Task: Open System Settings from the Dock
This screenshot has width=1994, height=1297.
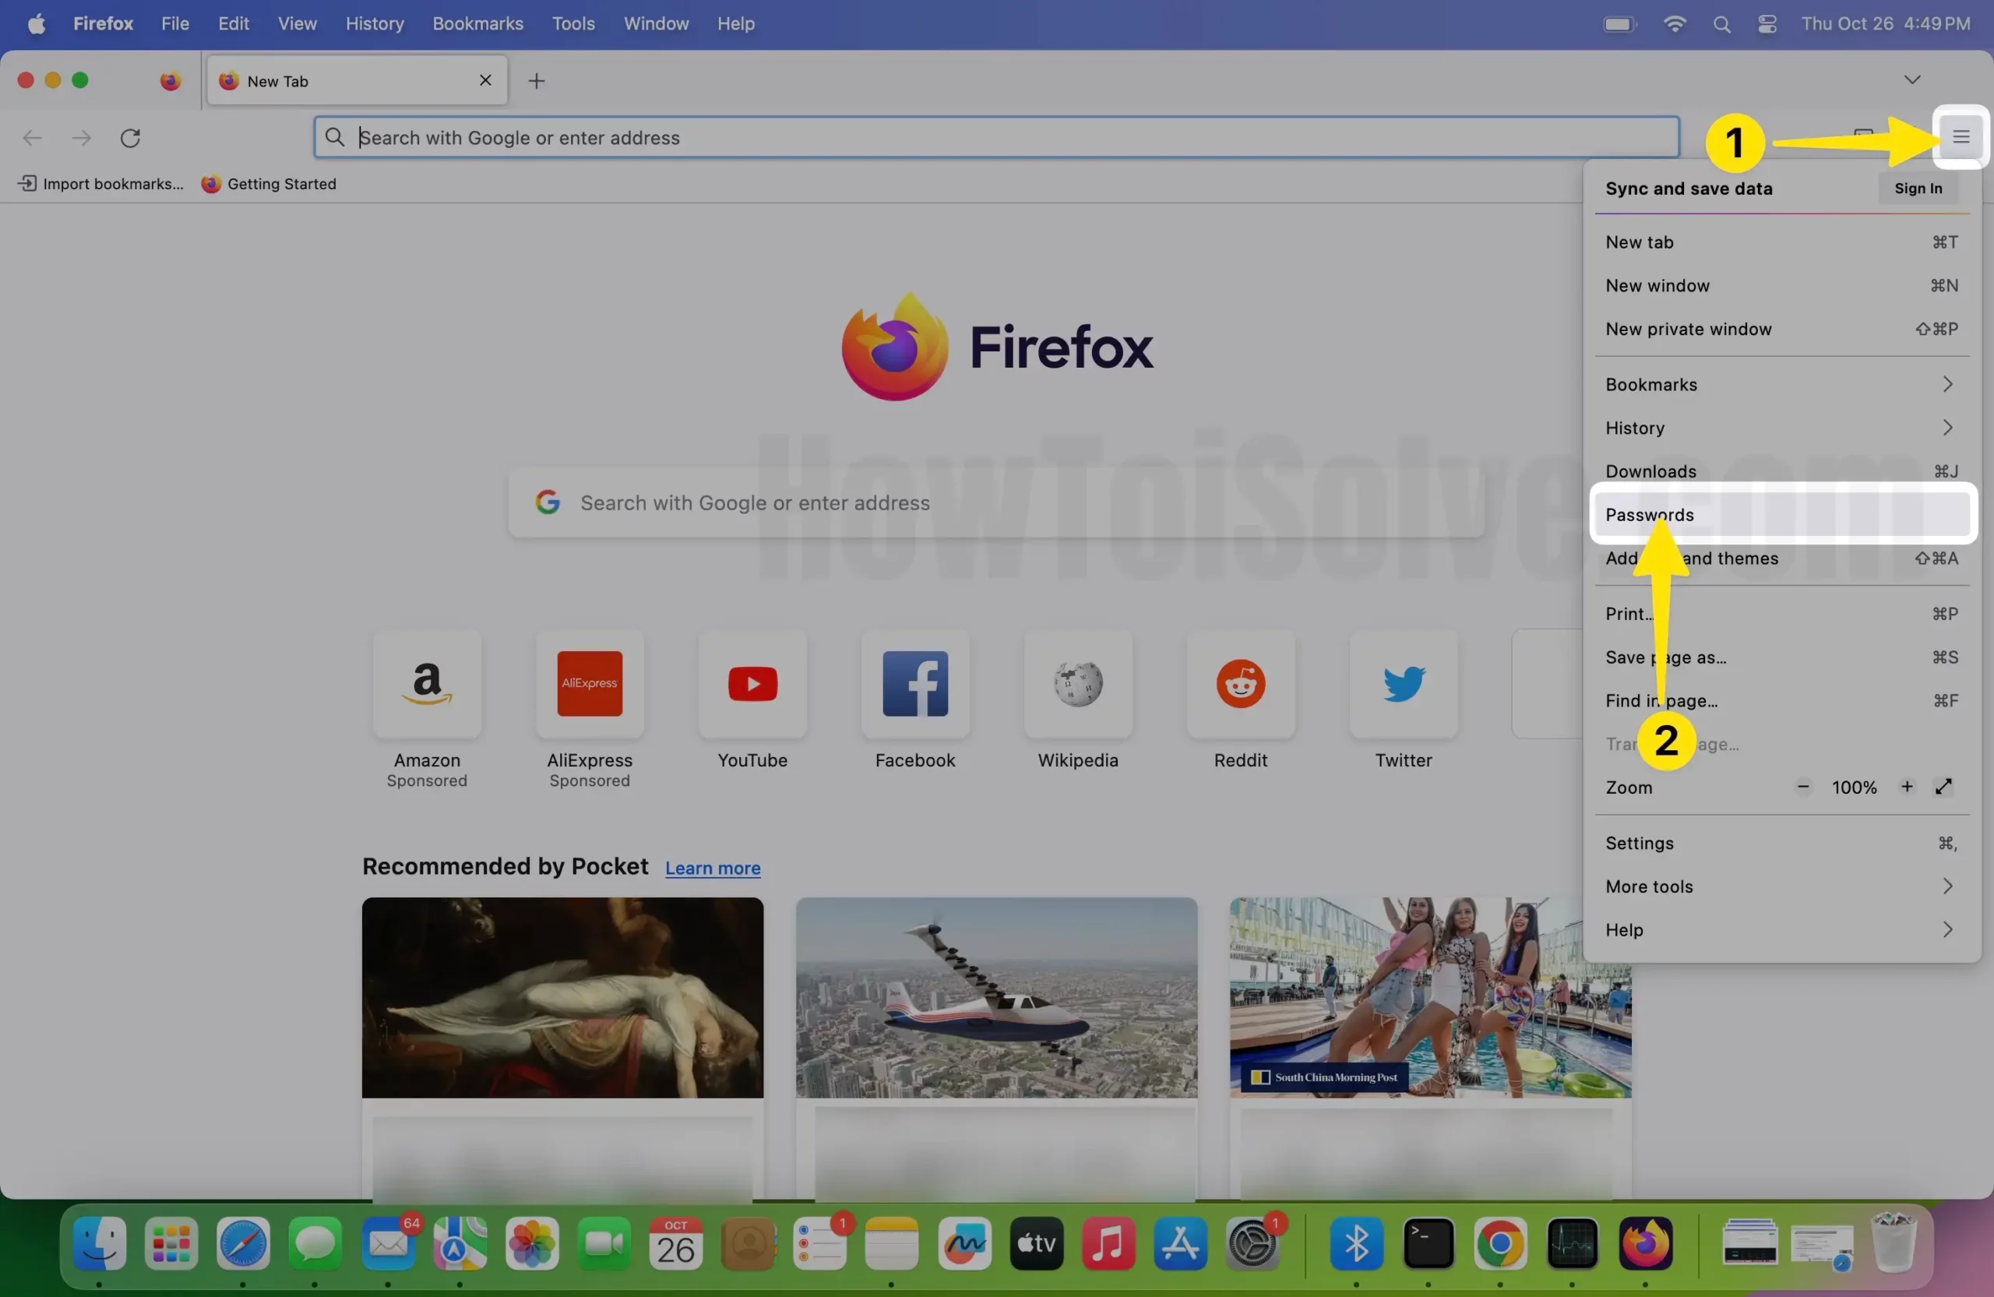Action: tap(1252, 1243)
